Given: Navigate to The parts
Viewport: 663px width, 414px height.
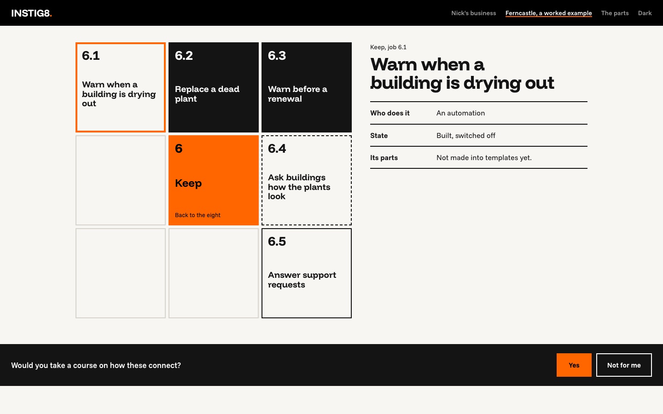Looking at the screenshot, I should point(615,13).
